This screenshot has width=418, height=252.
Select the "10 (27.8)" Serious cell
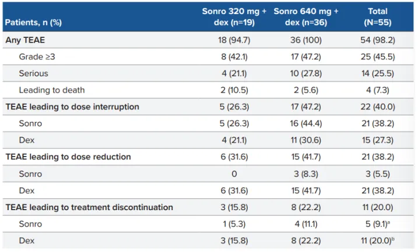[x=305, y=73]
